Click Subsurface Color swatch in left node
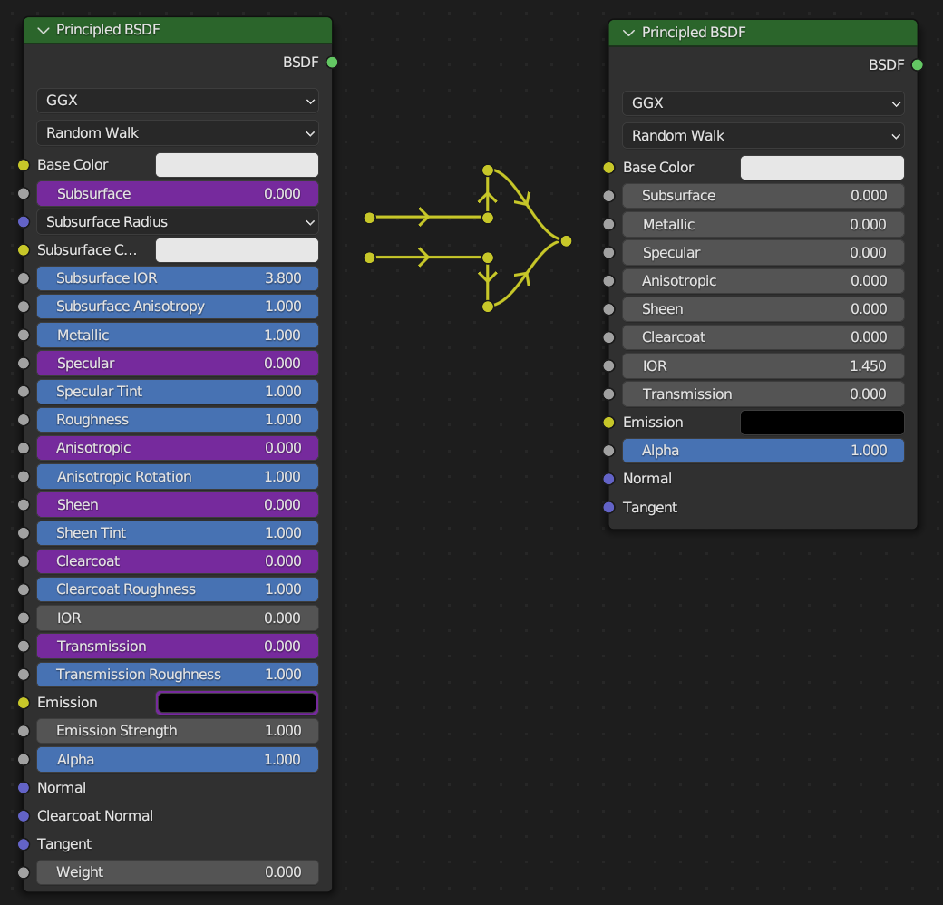This screenshot has height=905, width=943. coord(237,250)
